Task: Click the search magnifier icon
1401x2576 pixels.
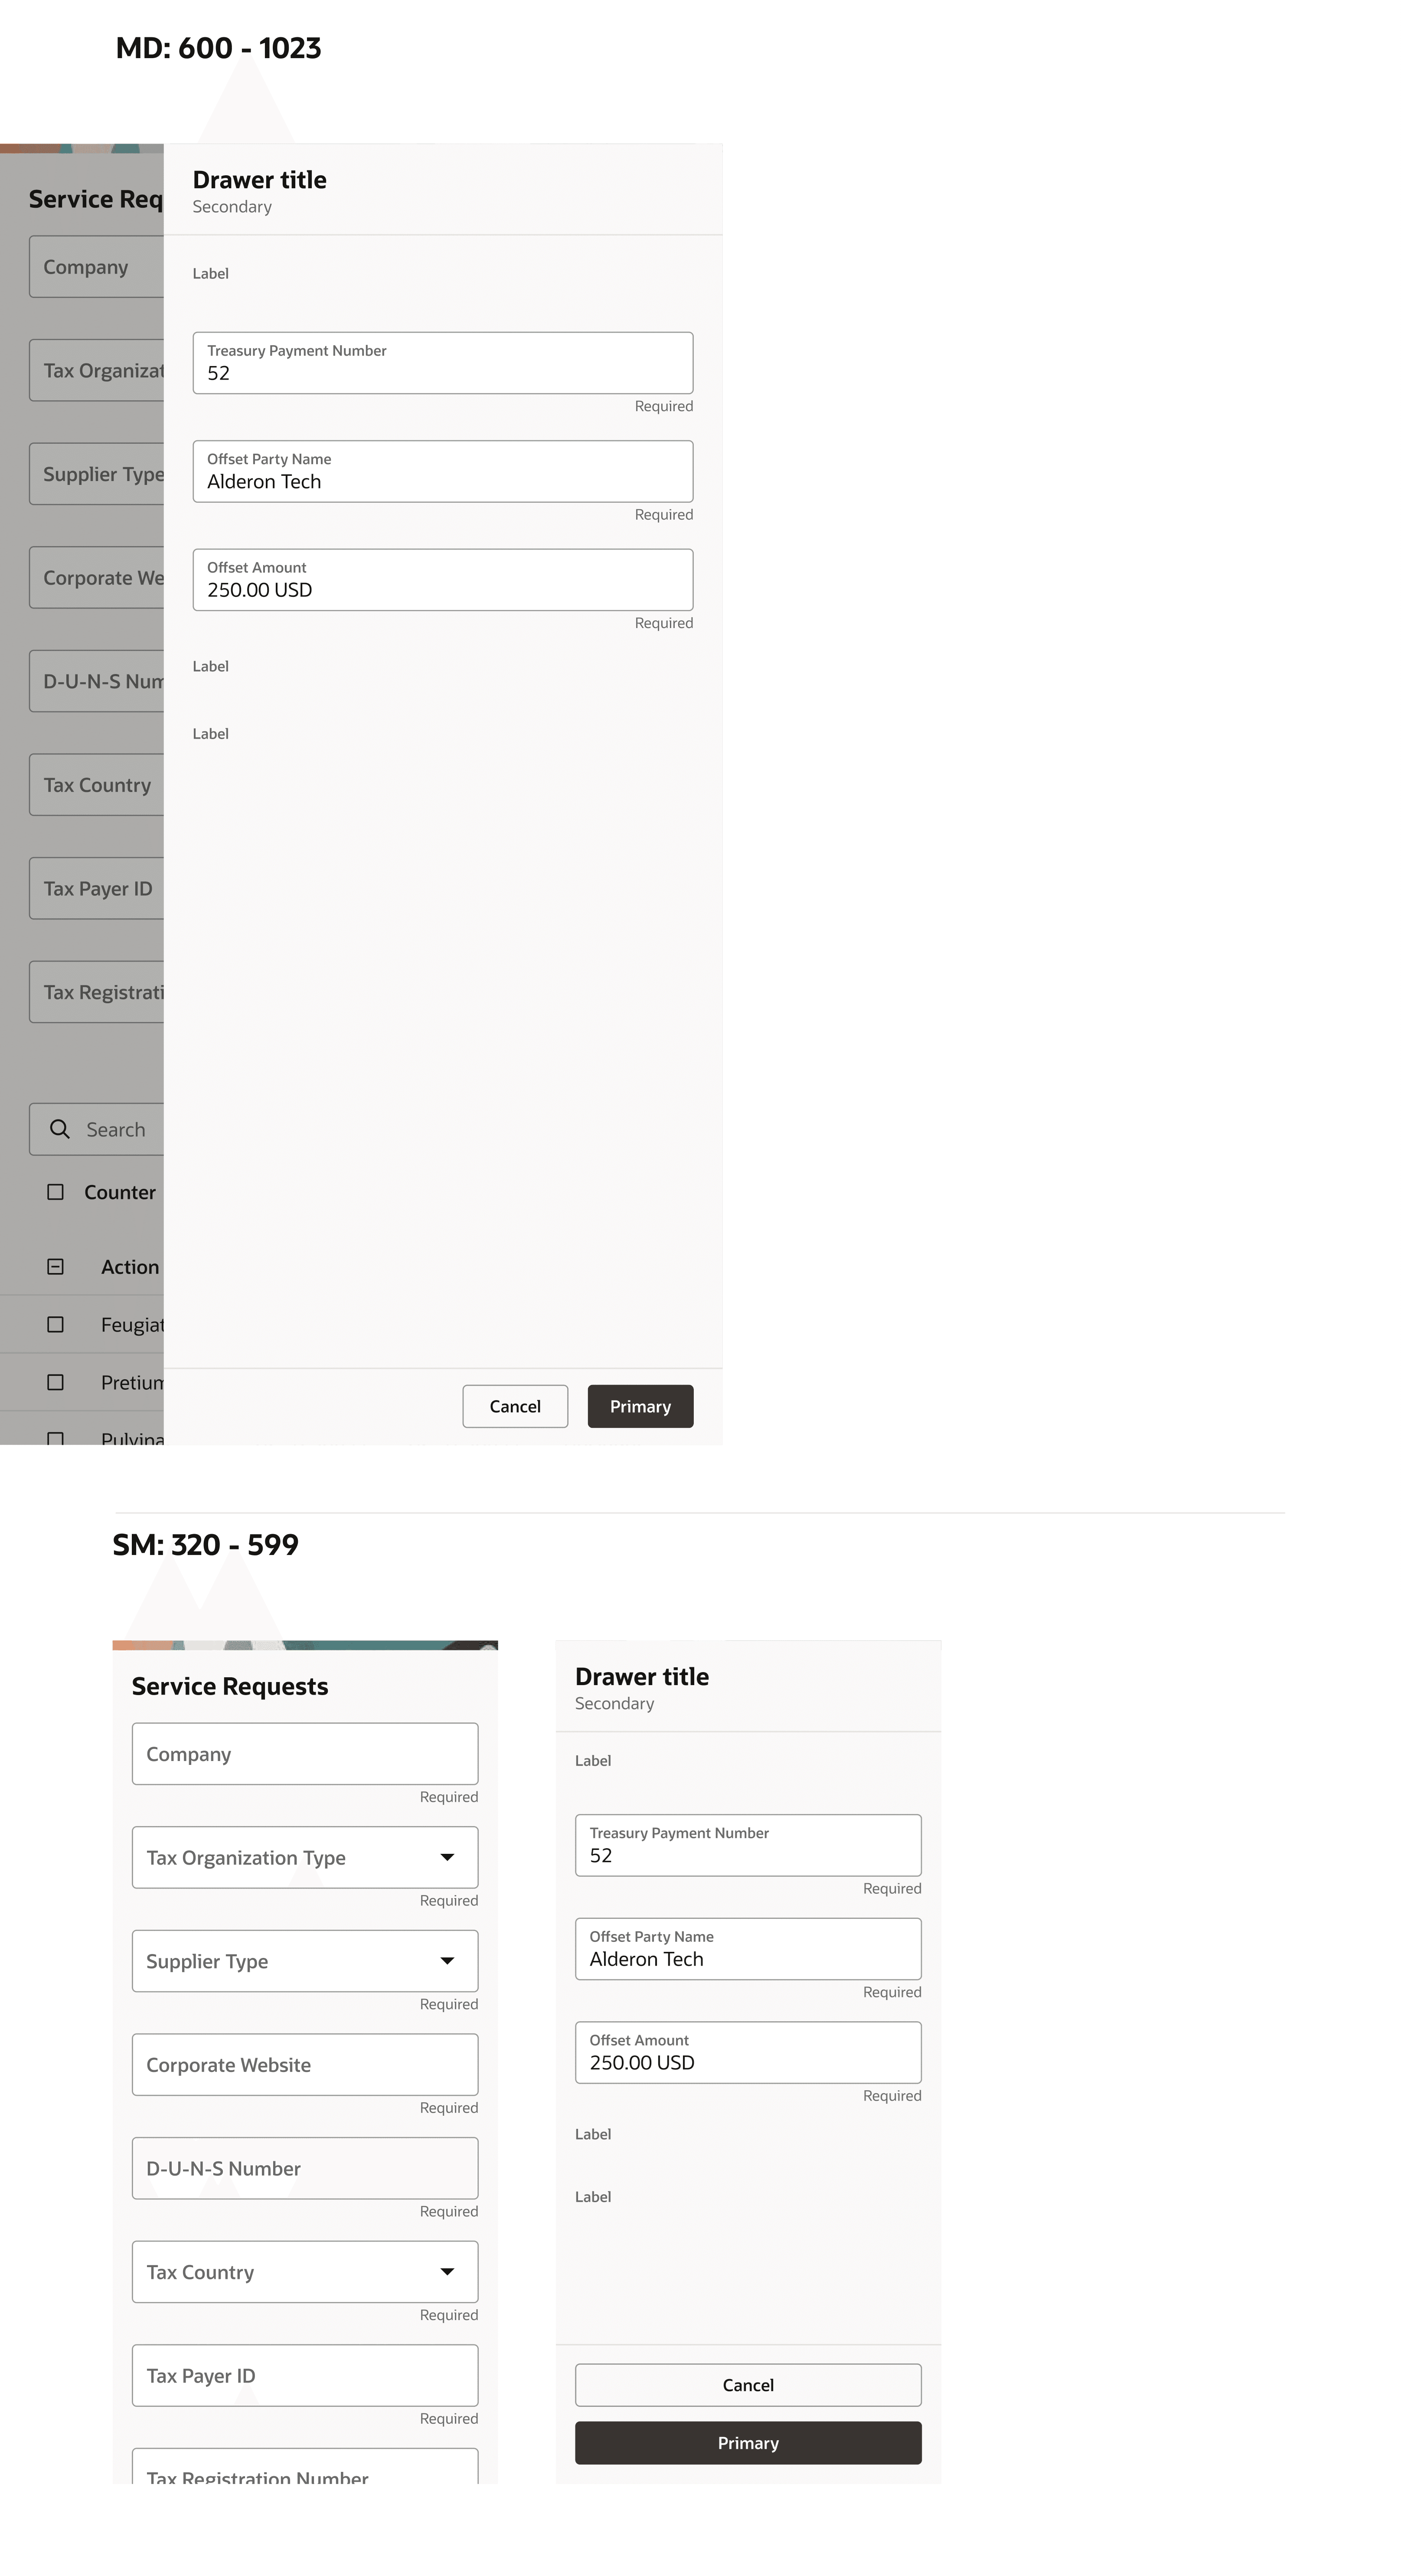Action: point(60,1129)
